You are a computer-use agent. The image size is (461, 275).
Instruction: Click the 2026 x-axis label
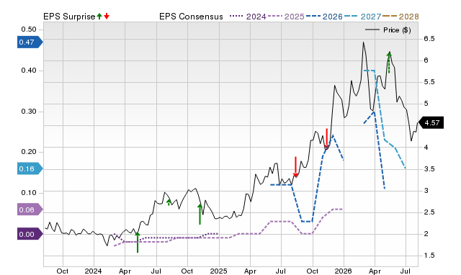[x=344, y=271]
